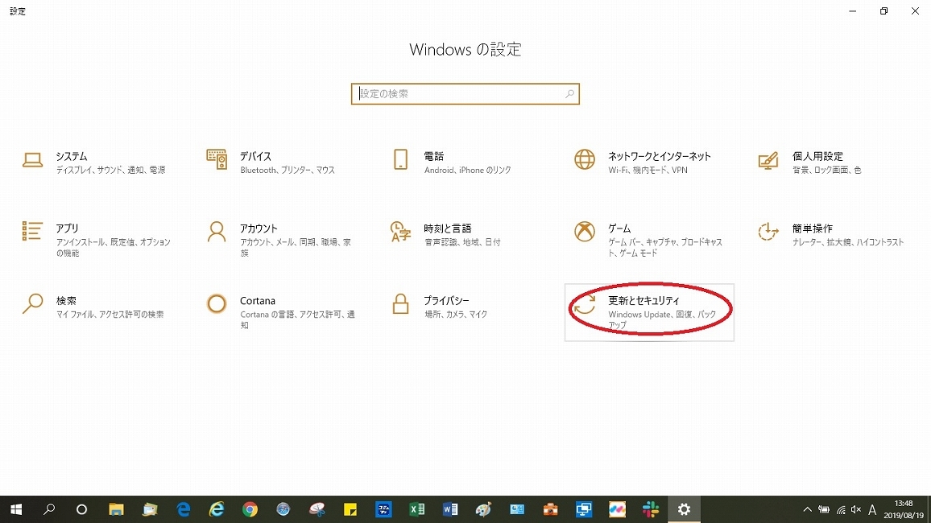Screen dimensions: 931x523
Task: Launch Google Chrome from the taskbar
Action: click(250, 509)
